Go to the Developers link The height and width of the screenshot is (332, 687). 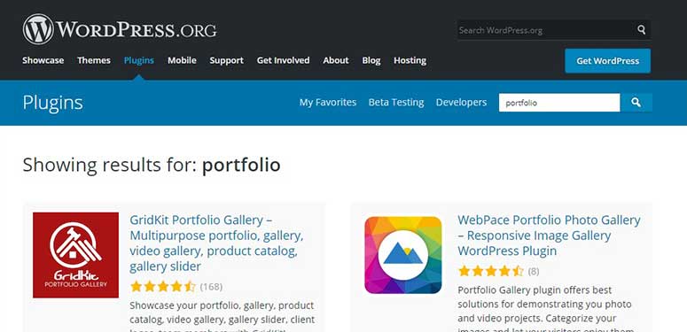(x=461, y=103)
